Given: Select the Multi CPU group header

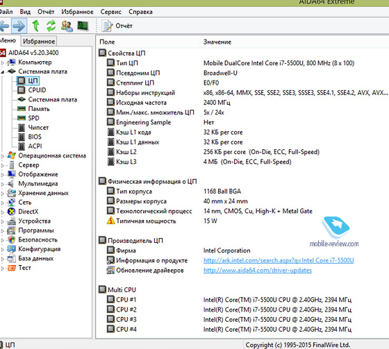Looking at the screenshot, I should click(117, 290).
